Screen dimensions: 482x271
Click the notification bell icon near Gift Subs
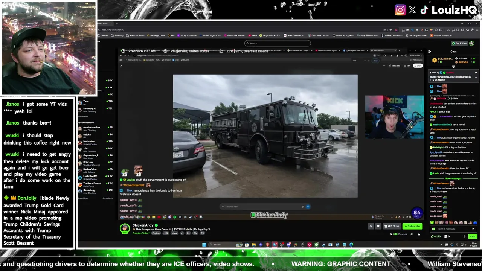pyautogui.click(x=371, y=226)
